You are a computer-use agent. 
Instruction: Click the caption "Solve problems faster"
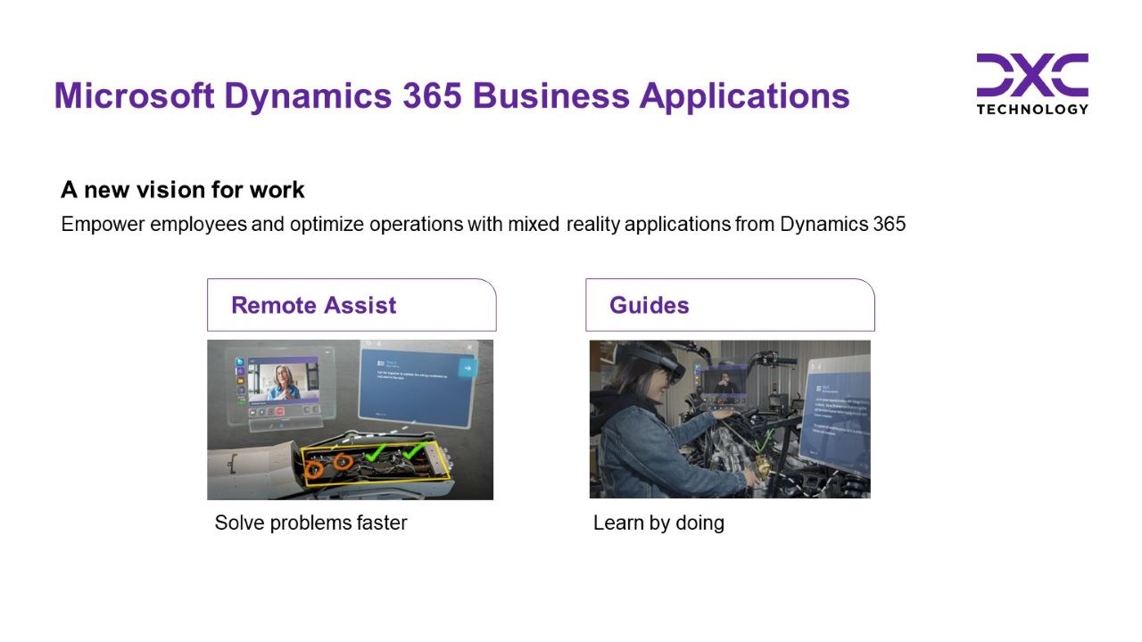coord(310,523)
